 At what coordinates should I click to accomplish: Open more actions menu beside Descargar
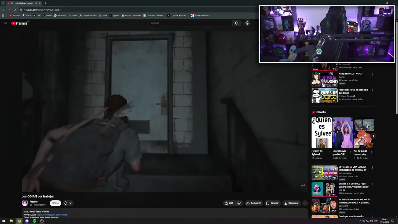pyautogui.click(x=305, y=203)
